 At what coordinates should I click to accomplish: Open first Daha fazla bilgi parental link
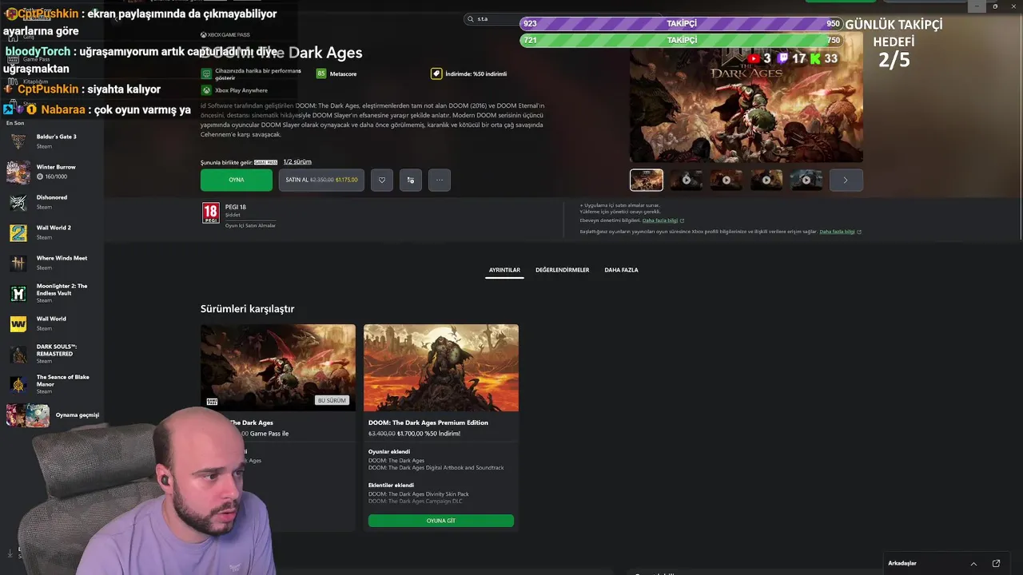663,220
